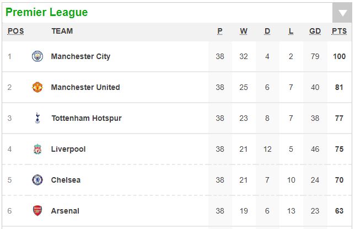Sort table by PTS column header
The width and height of the screenshot is (355, 229).
click(x=339, y=31)
